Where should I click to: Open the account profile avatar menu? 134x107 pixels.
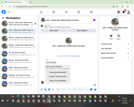129,12
